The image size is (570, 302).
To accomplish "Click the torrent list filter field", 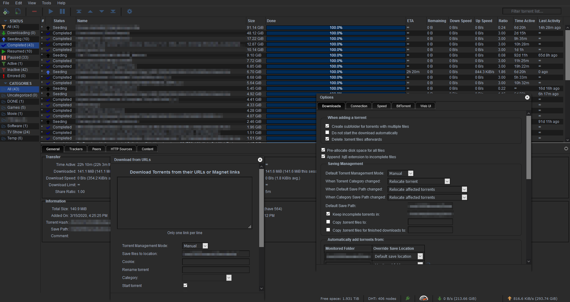I will click(532, 11).
